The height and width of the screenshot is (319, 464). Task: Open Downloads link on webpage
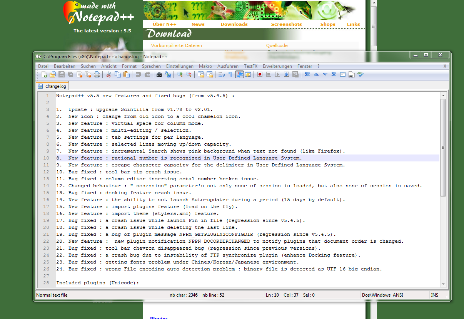click(234, 24)
